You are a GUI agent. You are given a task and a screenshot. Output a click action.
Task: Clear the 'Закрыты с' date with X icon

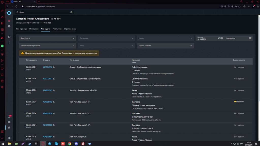click(219, 38)
